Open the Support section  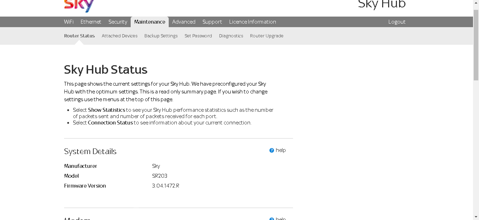click(212, 22)
